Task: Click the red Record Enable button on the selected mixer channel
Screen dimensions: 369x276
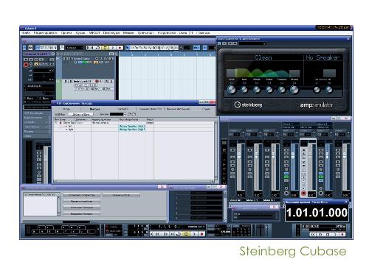Action: pos(303,194)
